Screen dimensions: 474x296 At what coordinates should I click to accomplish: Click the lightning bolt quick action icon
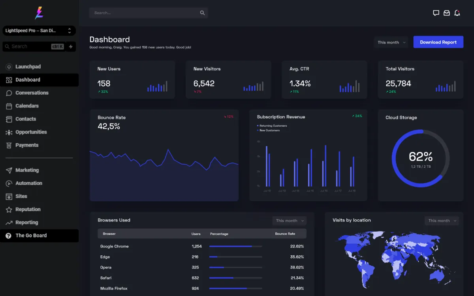(71, 47)
